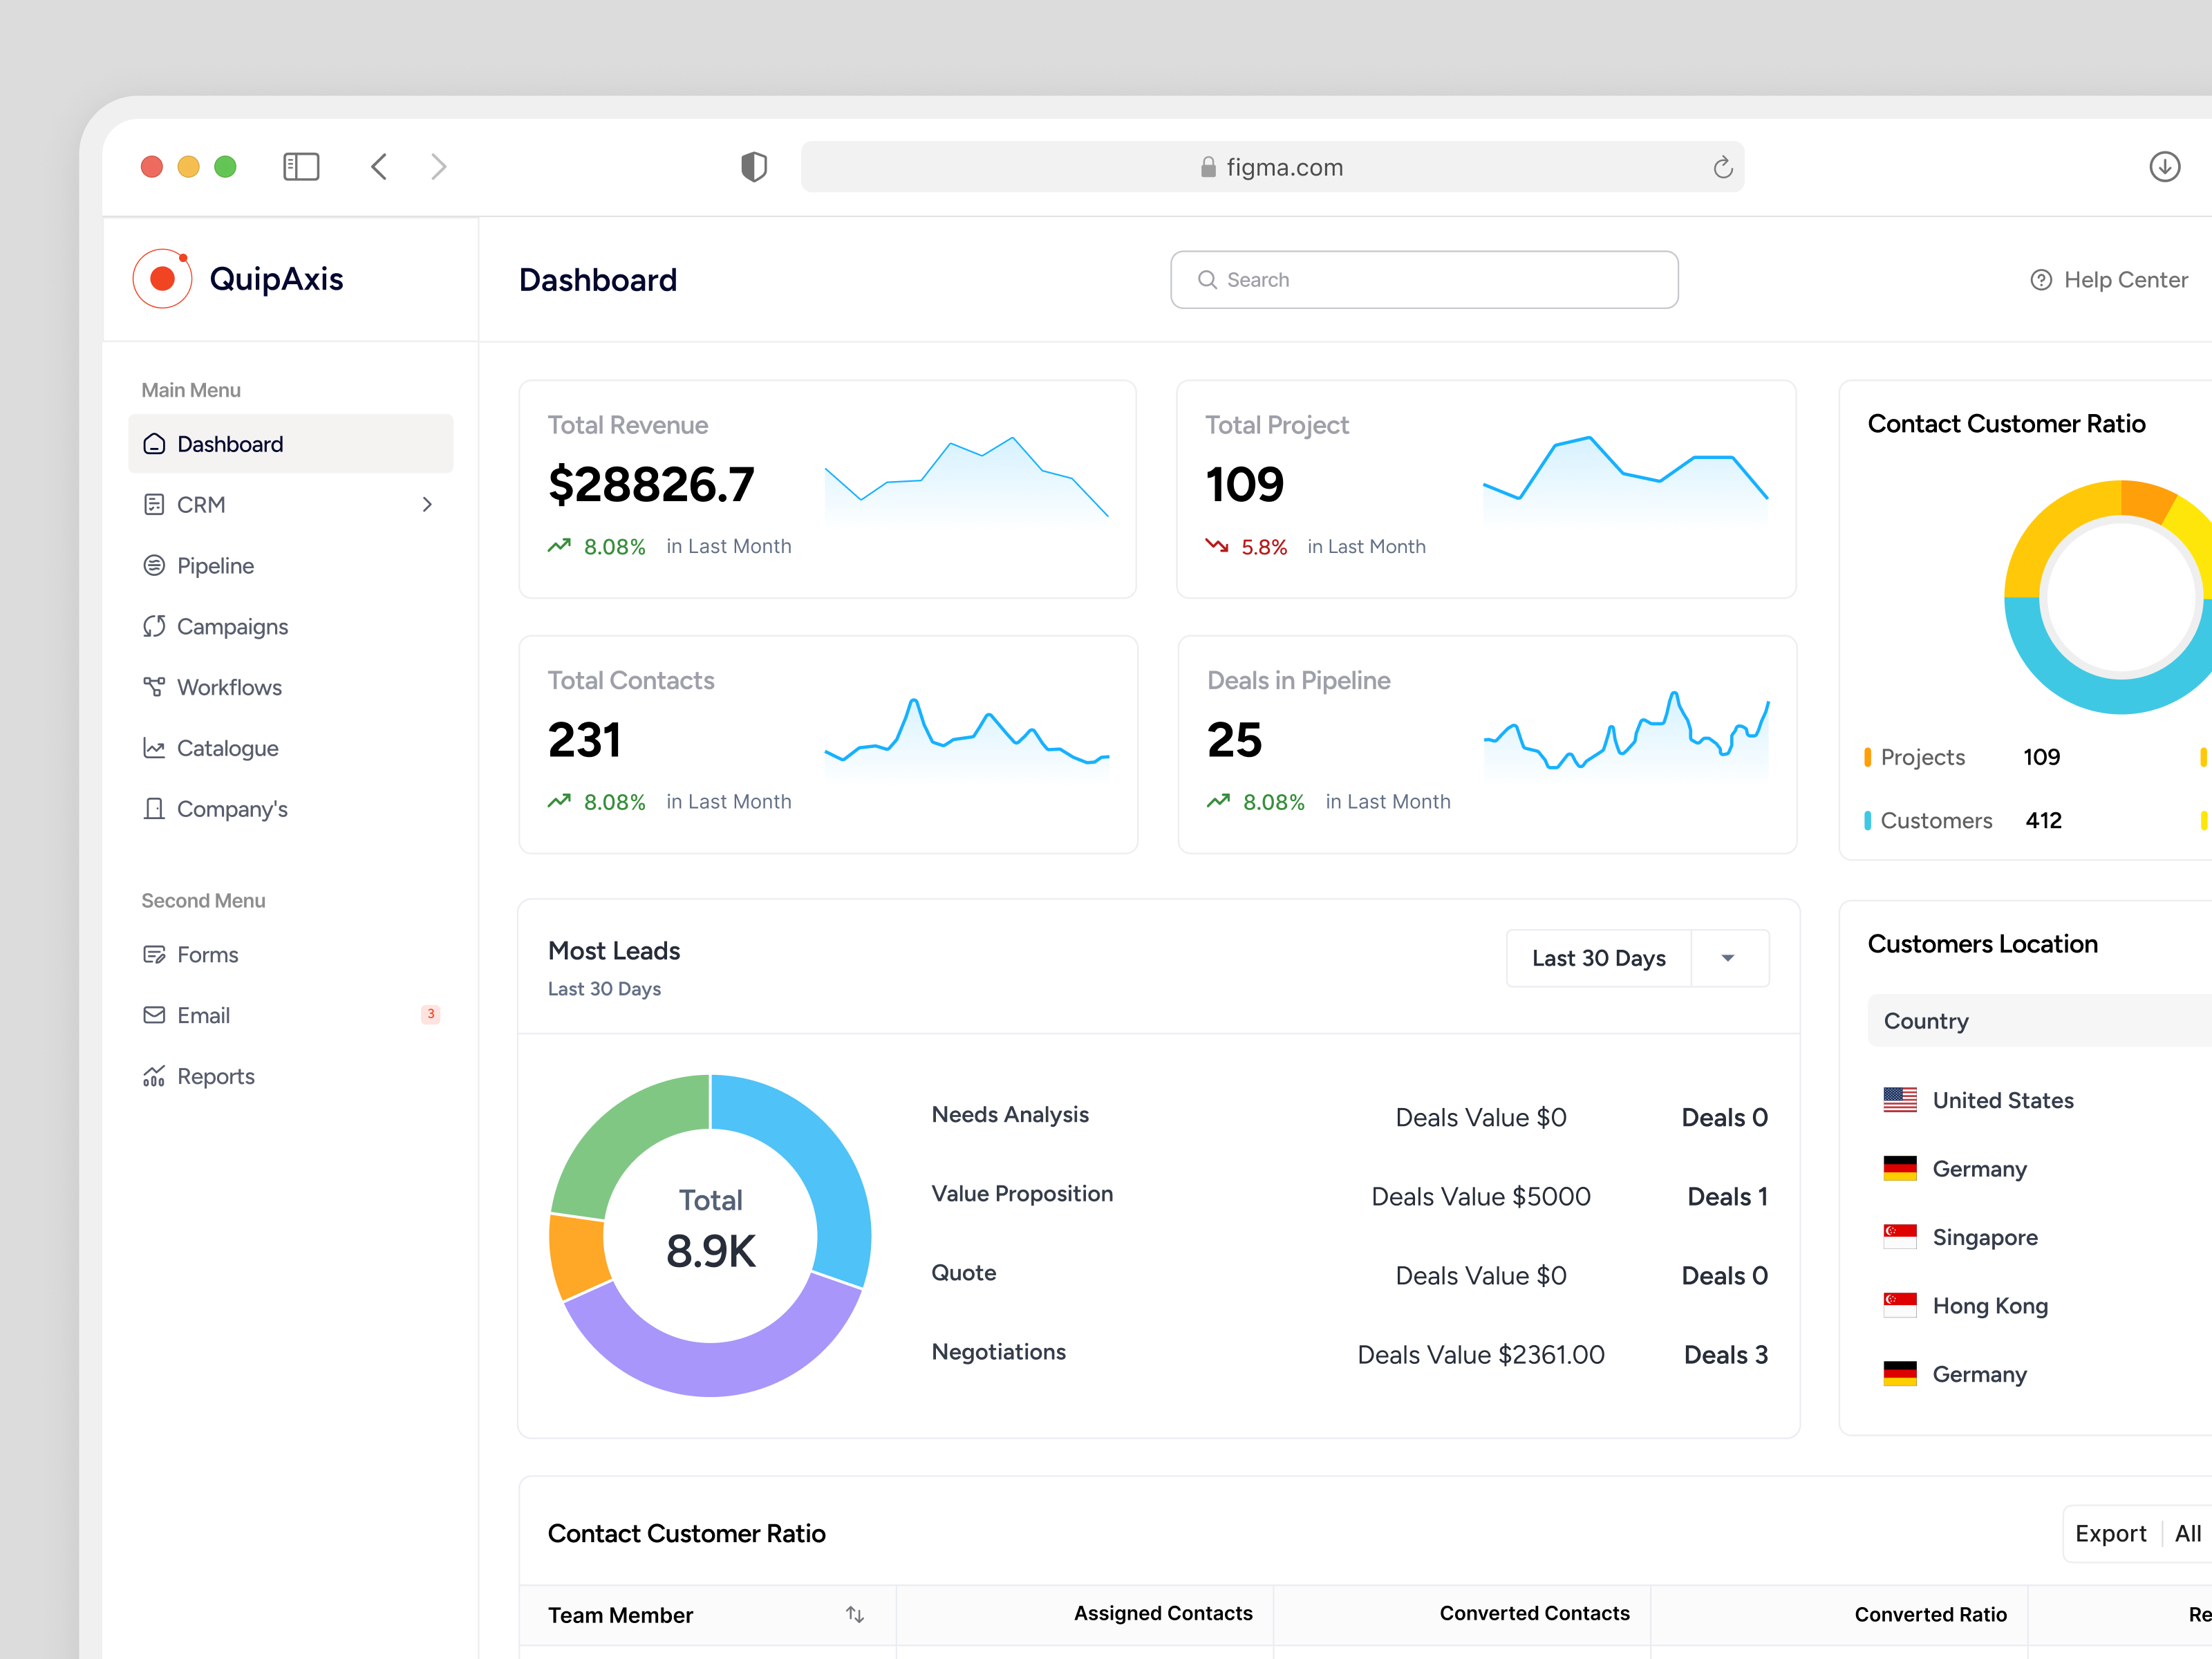Click the Country column header

click(1926, 1021)
